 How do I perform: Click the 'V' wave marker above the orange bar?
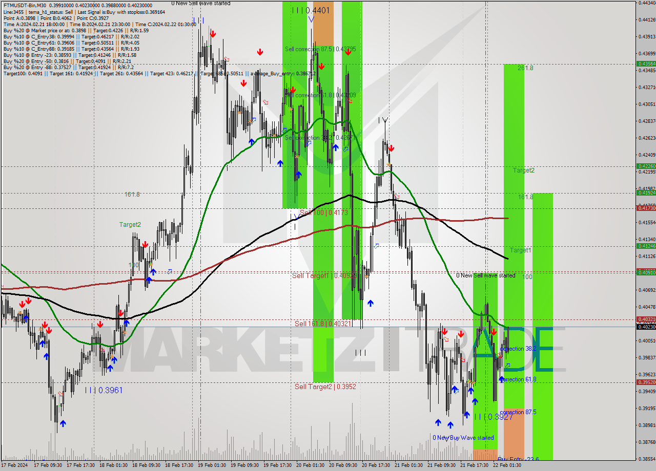[311, 19]
